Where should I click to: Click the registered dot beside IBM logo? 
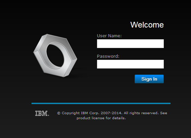48,115
